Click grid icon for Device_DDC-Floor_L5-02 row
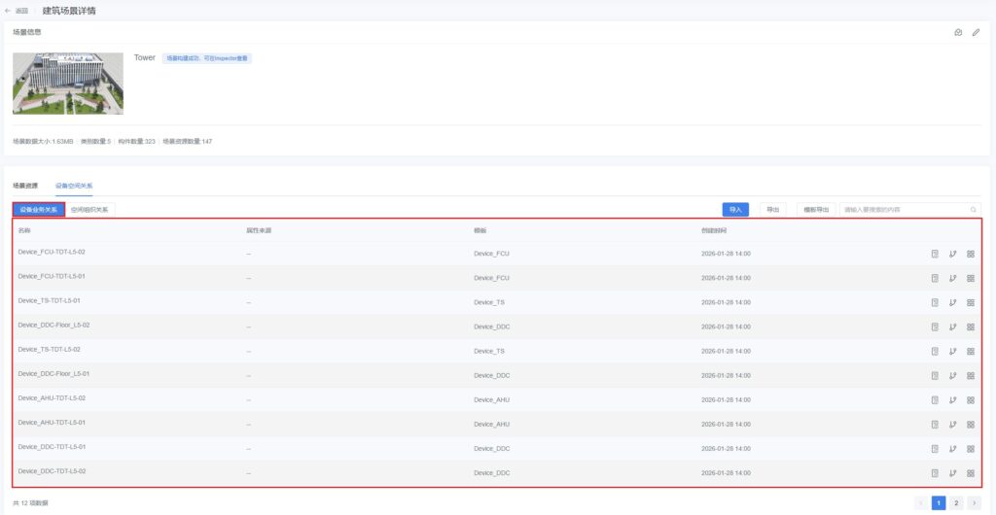Screen dimensions: 996x515 coord(971,327)
